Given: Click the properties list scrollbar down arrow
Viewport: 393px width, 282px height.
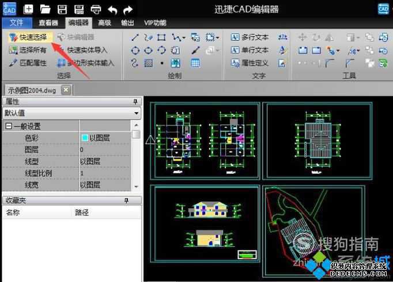Looking at the screenshot, I should pyautogui.click(x=137, y=186).
